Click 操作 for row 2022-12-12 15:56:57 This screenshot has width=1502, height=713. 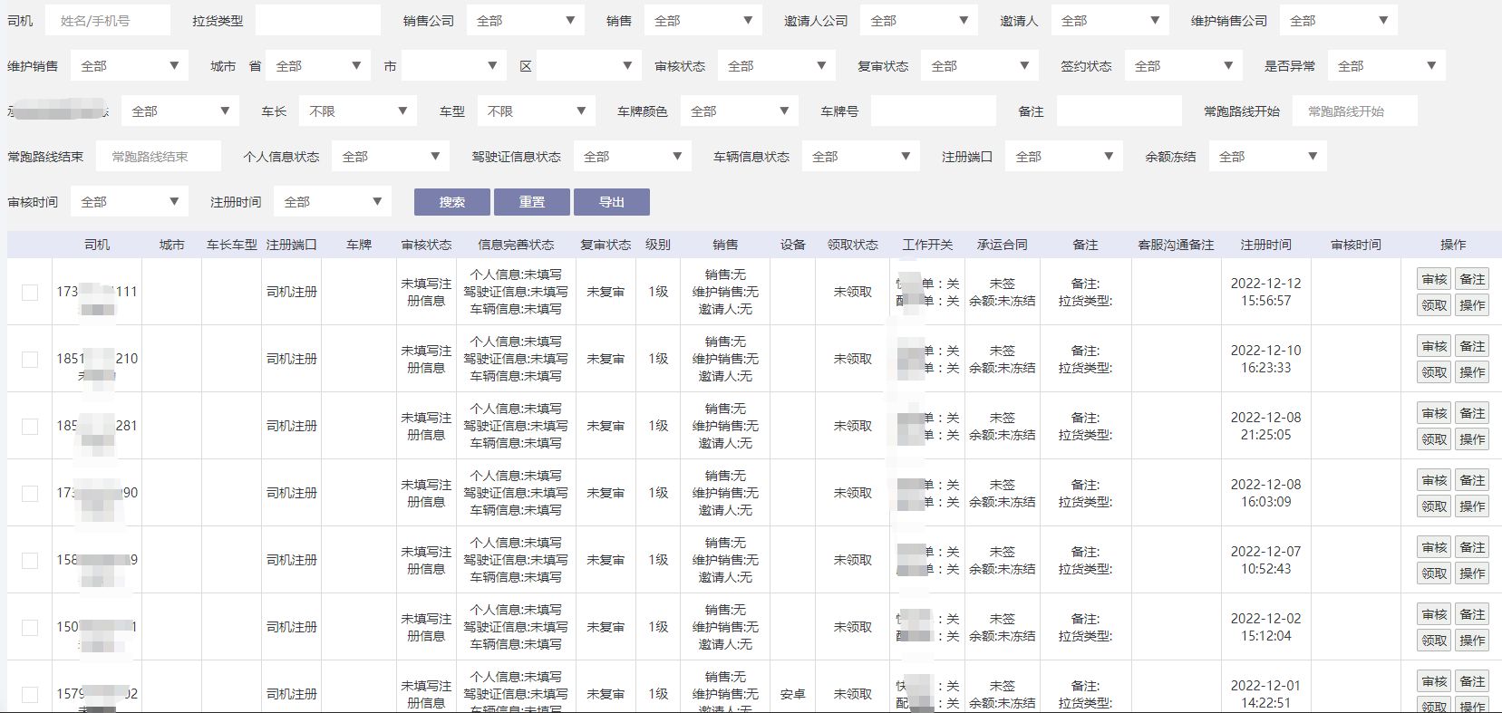(x=1472, y=305)
